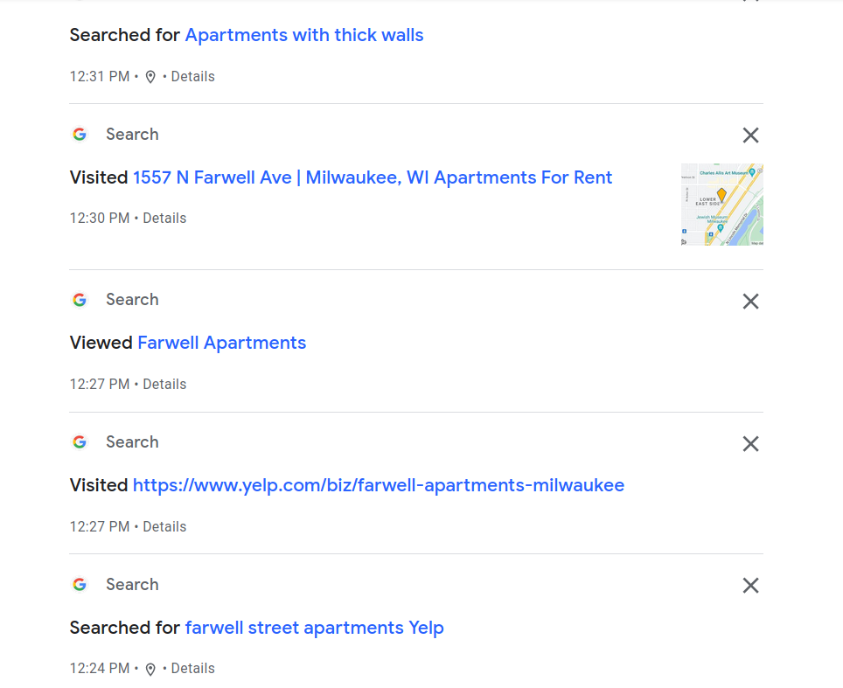Screen dimensions: 843x688
Task: Open the farwell street apartments Yelp search
Action: coord(315,628)
